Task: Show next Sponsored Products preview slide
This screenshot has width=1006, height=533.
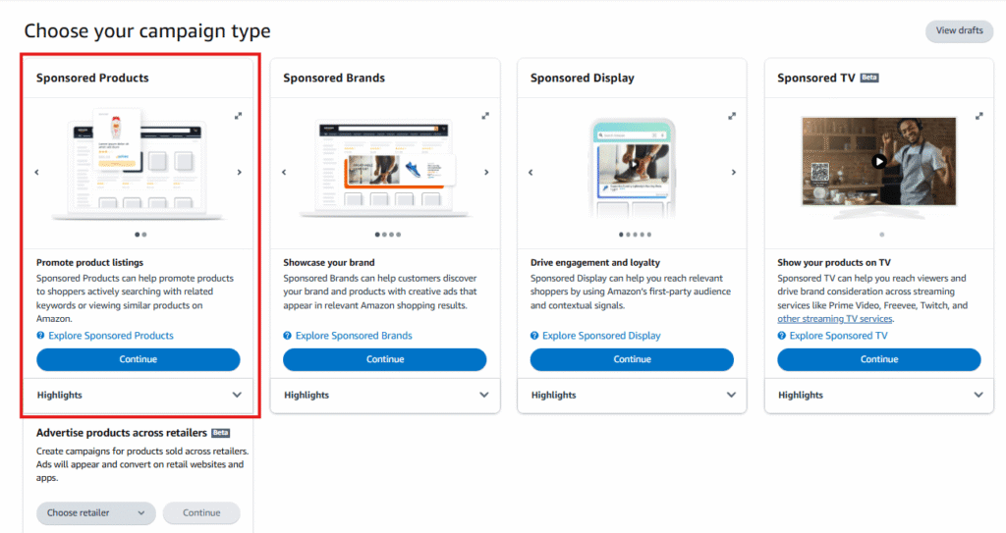Action: [x=240, y=173]
